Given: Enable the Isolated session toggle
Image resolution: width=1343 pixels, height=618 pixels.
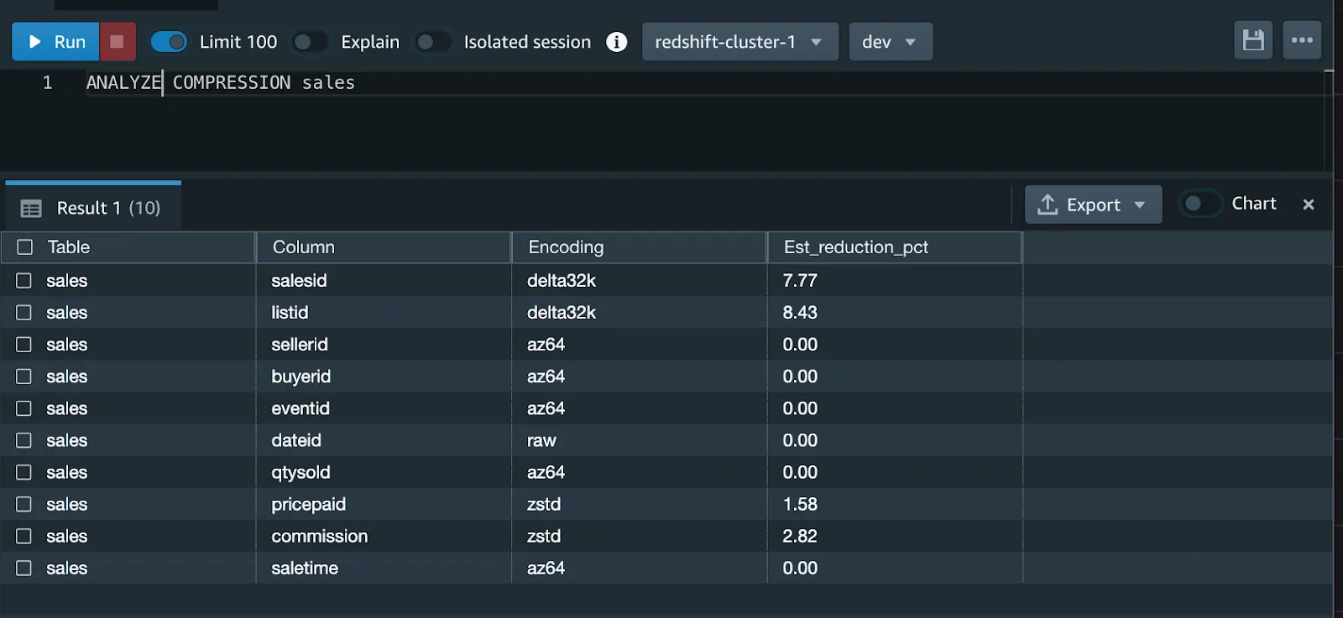Looking at the screenshot, I should (x=432, y=42).
